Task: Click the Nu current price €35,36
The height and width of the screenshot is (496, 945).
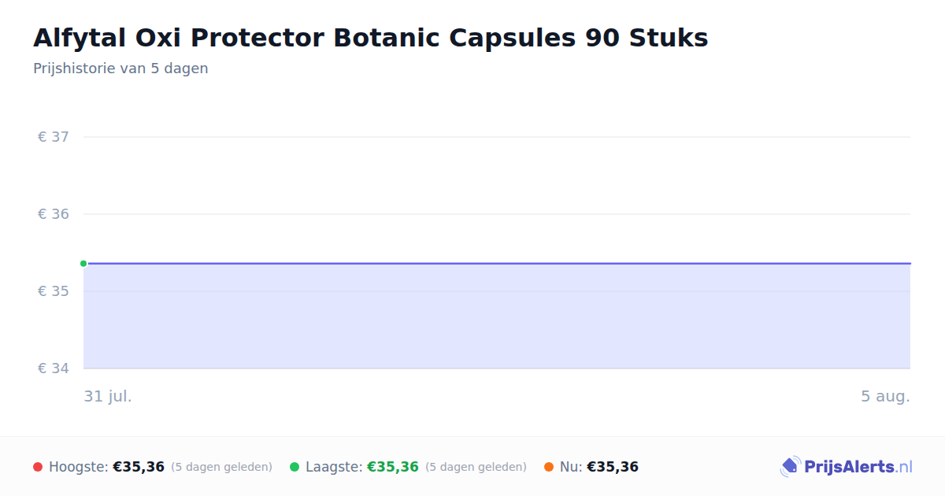Action: pyautogui.click(x=613, y=467)
